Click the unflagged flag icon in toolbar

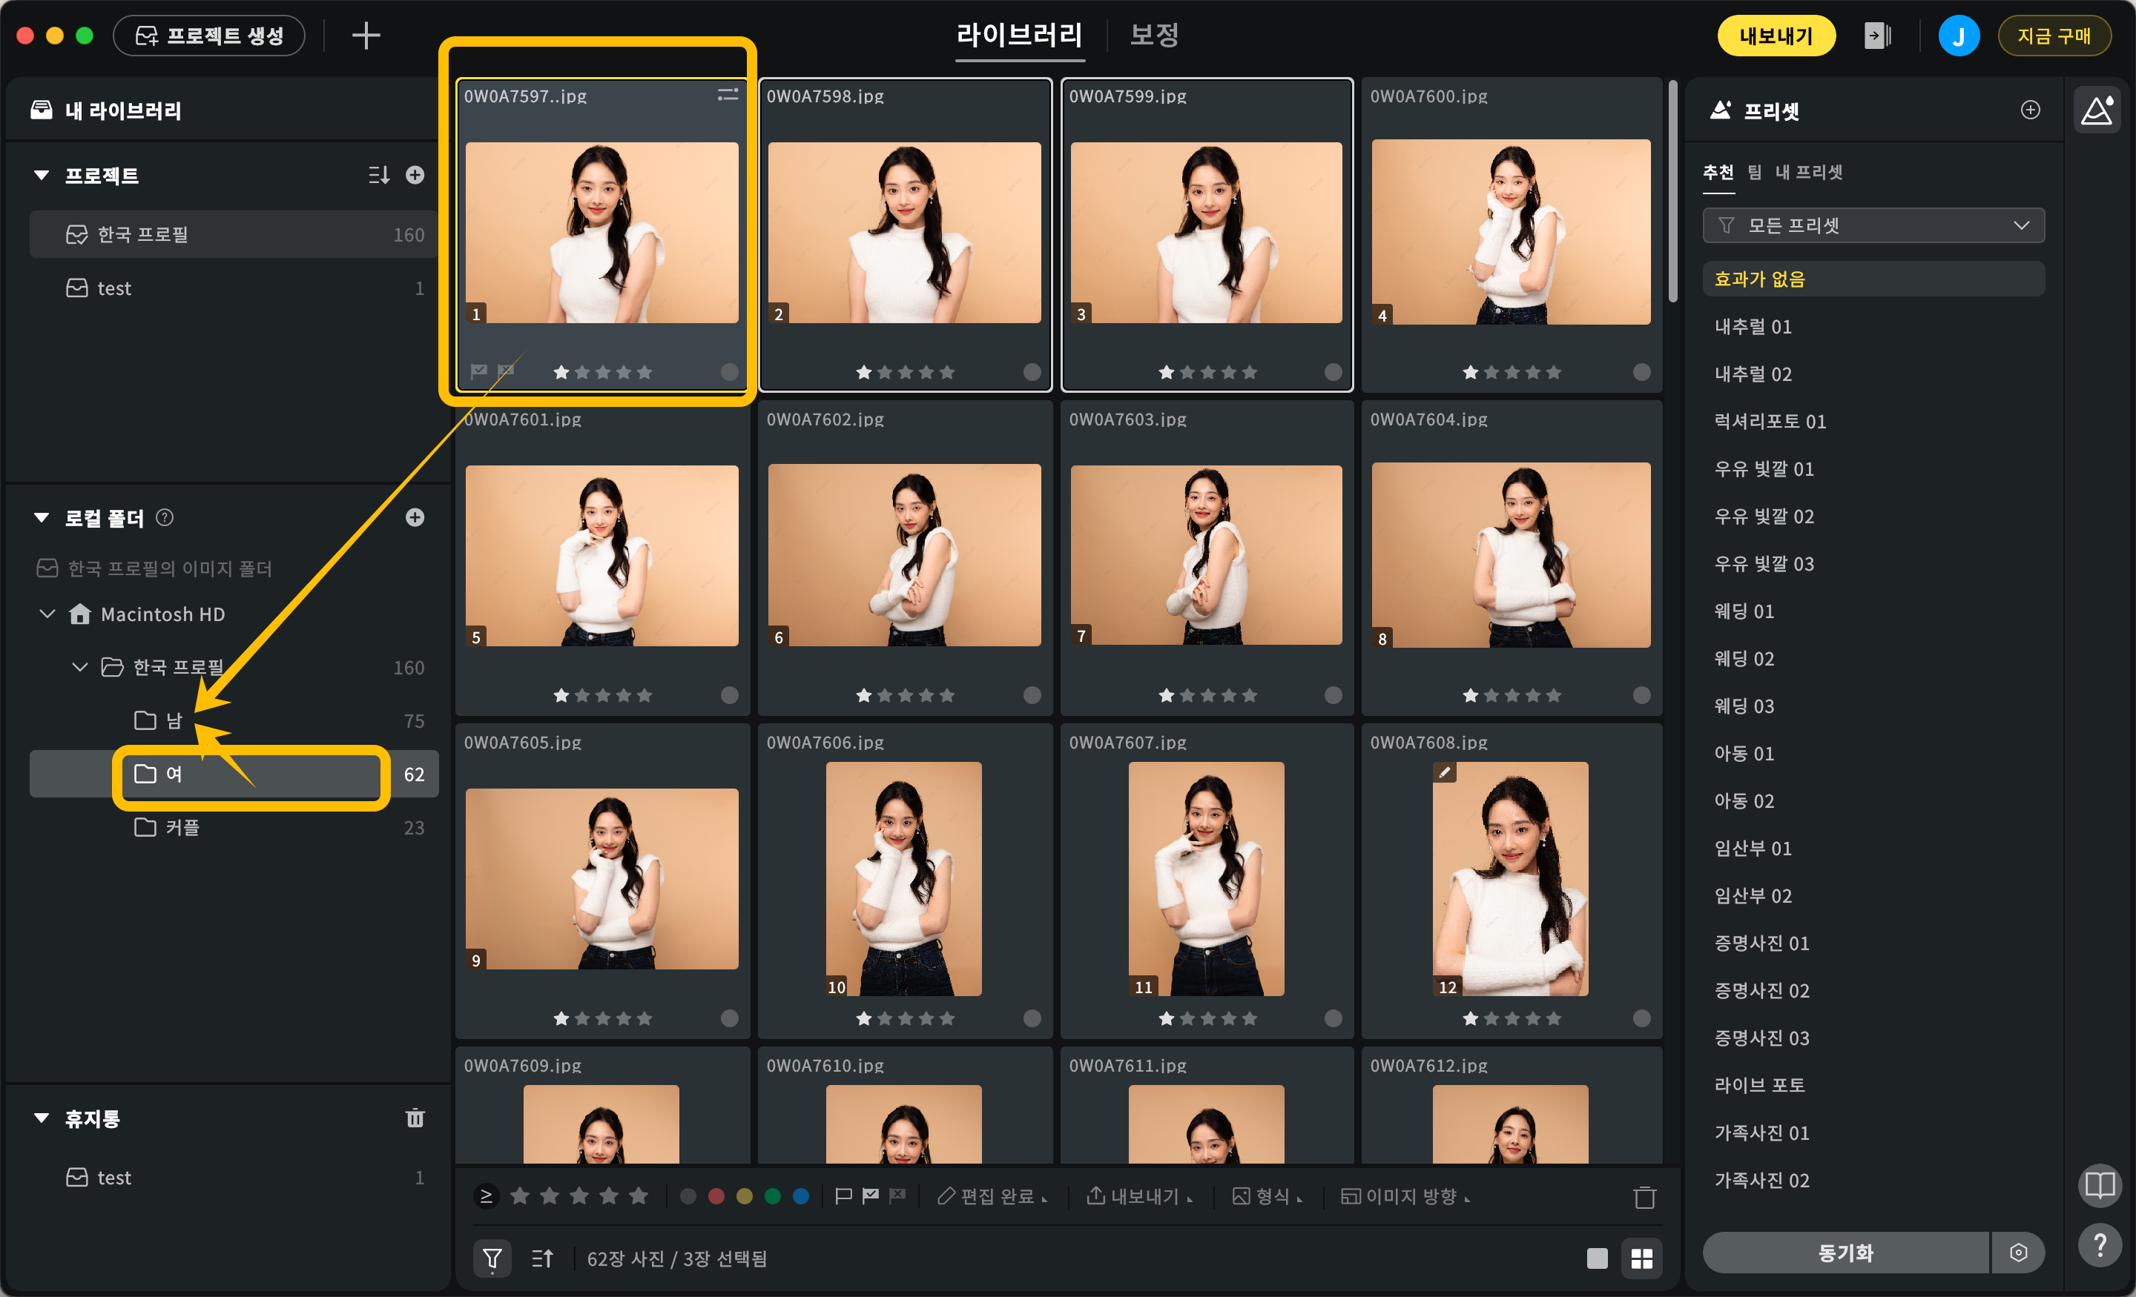click(843, 1195)
